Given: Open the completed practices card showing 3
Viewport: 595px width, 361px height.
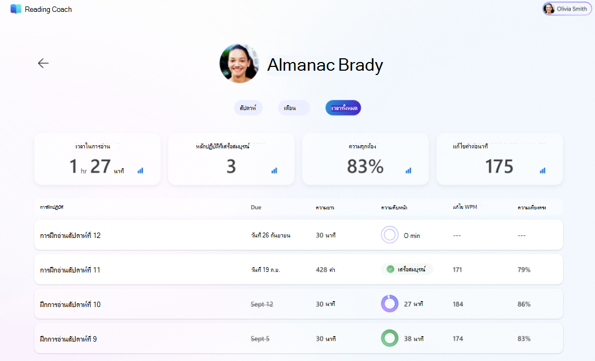Looking at the screenshot, I should pos(231,159).
